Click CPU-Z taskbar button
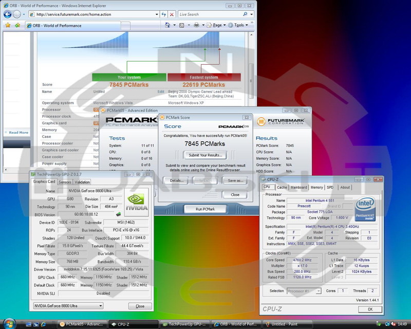411x329 pixels. (134, 324)
